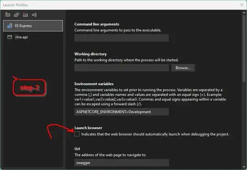
Task: Click the scrollbar up arrow
Action: click(244, 12)
